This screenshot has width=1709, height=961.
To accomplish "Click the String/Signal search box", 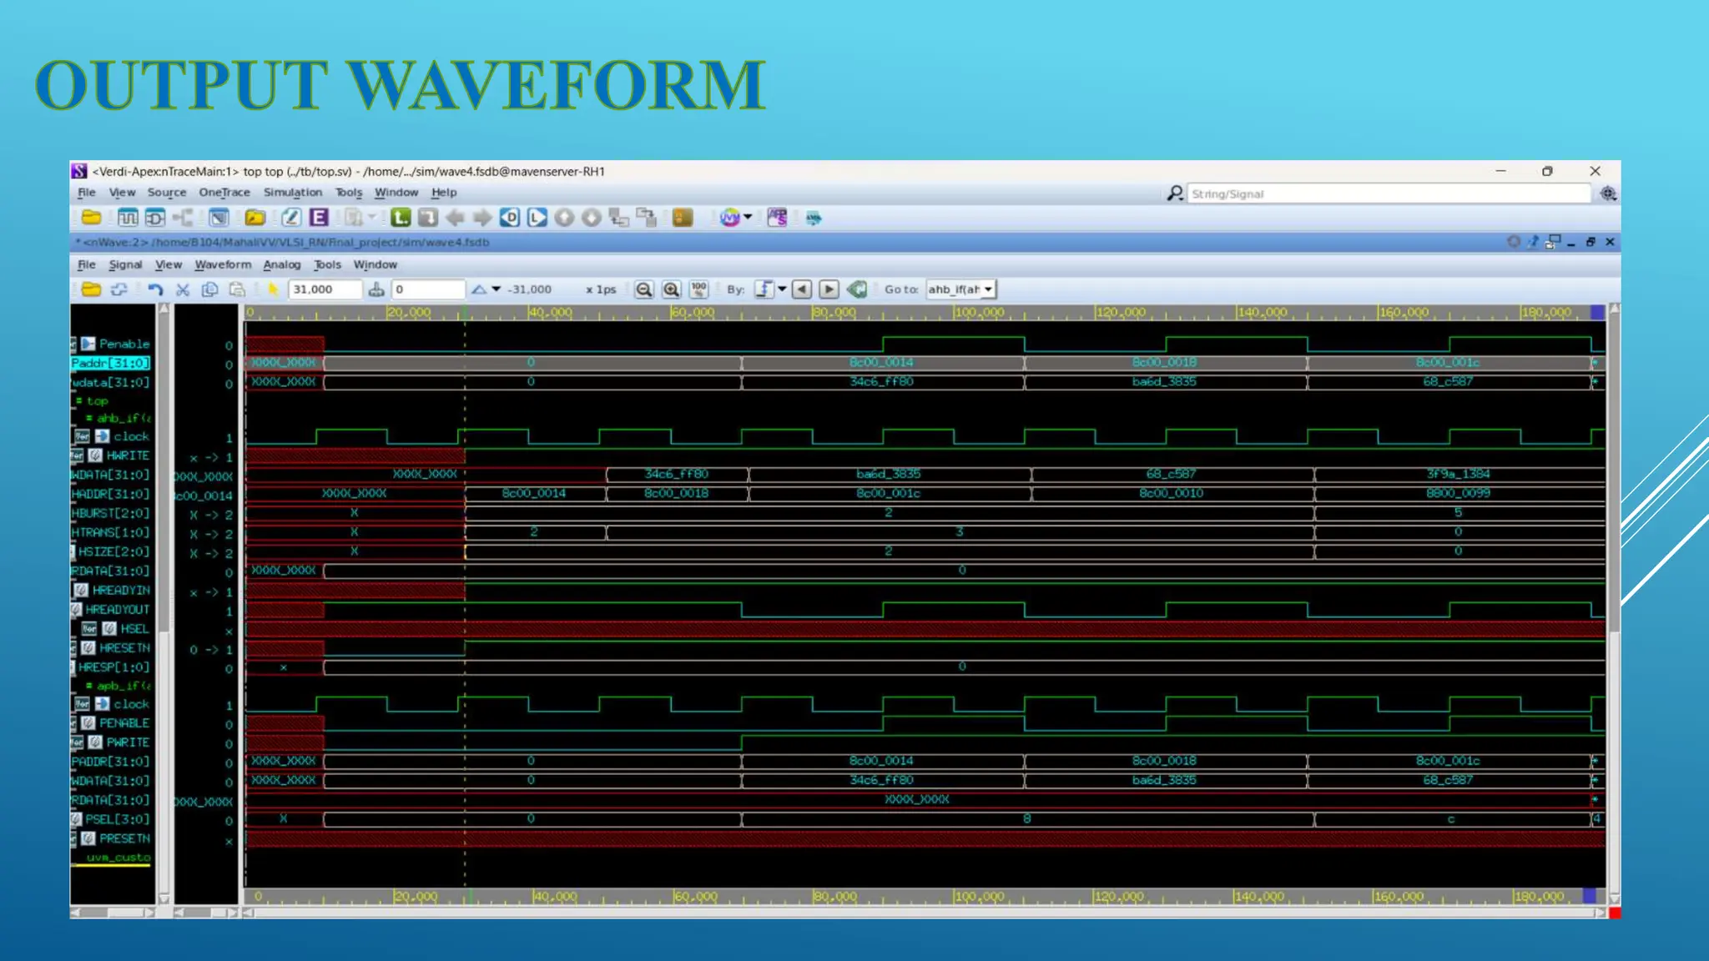I will (1387, 194).
